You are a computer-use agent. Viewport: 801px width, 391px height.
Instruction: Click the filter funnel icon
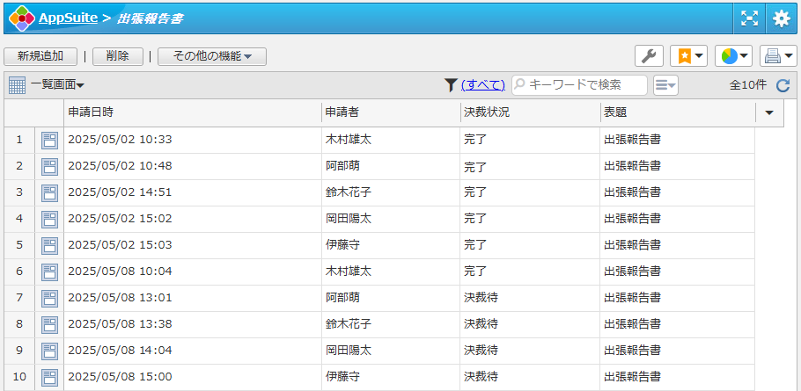(451, 84)
